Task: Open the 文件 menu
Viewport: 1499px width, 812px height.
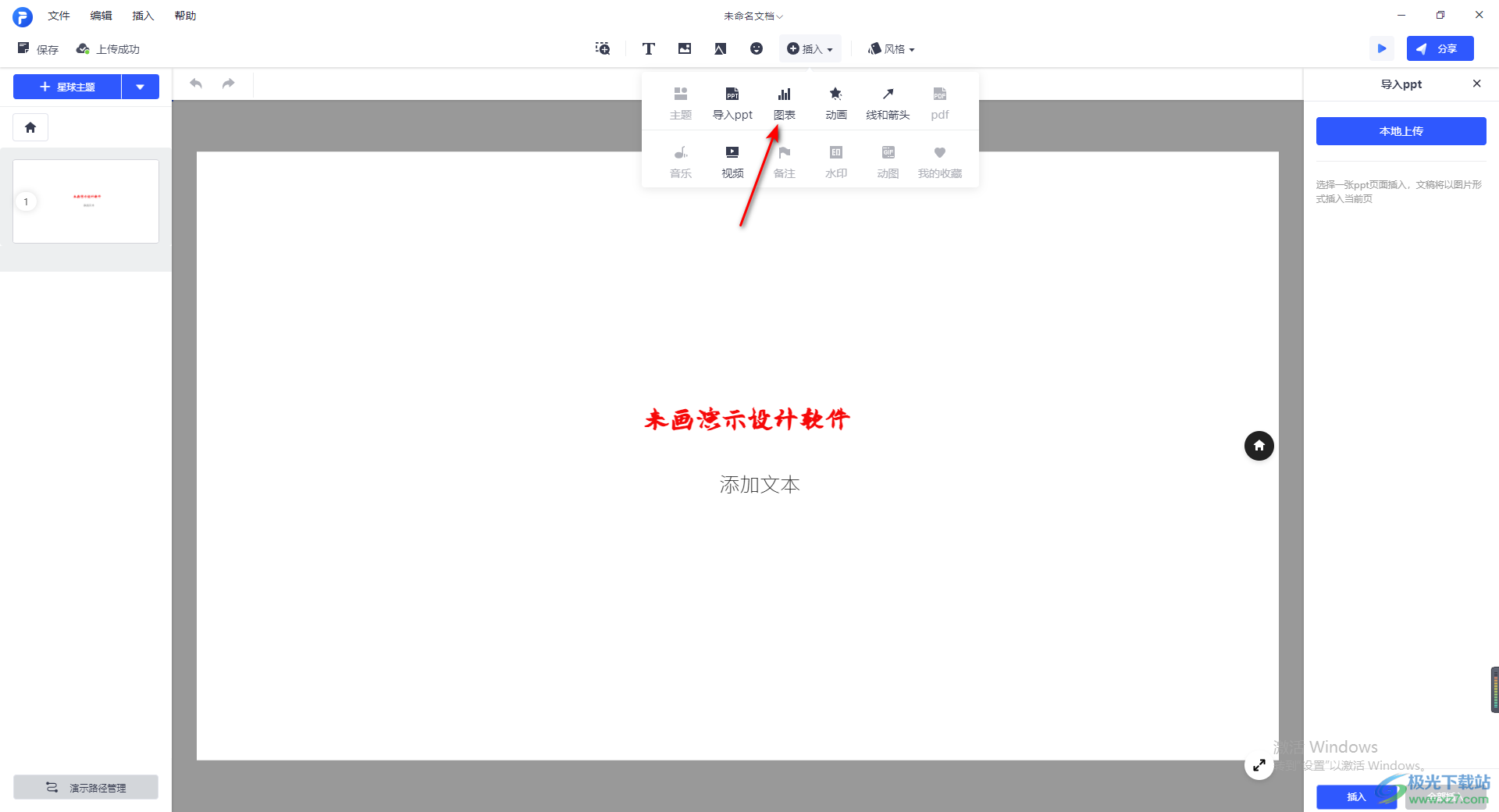Action: 59,16
